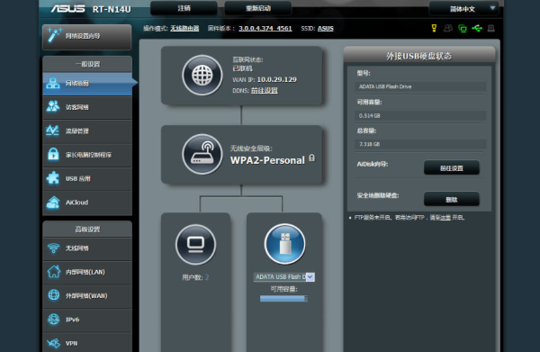Click the client computer icon above 用户数
This screenshot has width=540, height=352.
[195, 245]
